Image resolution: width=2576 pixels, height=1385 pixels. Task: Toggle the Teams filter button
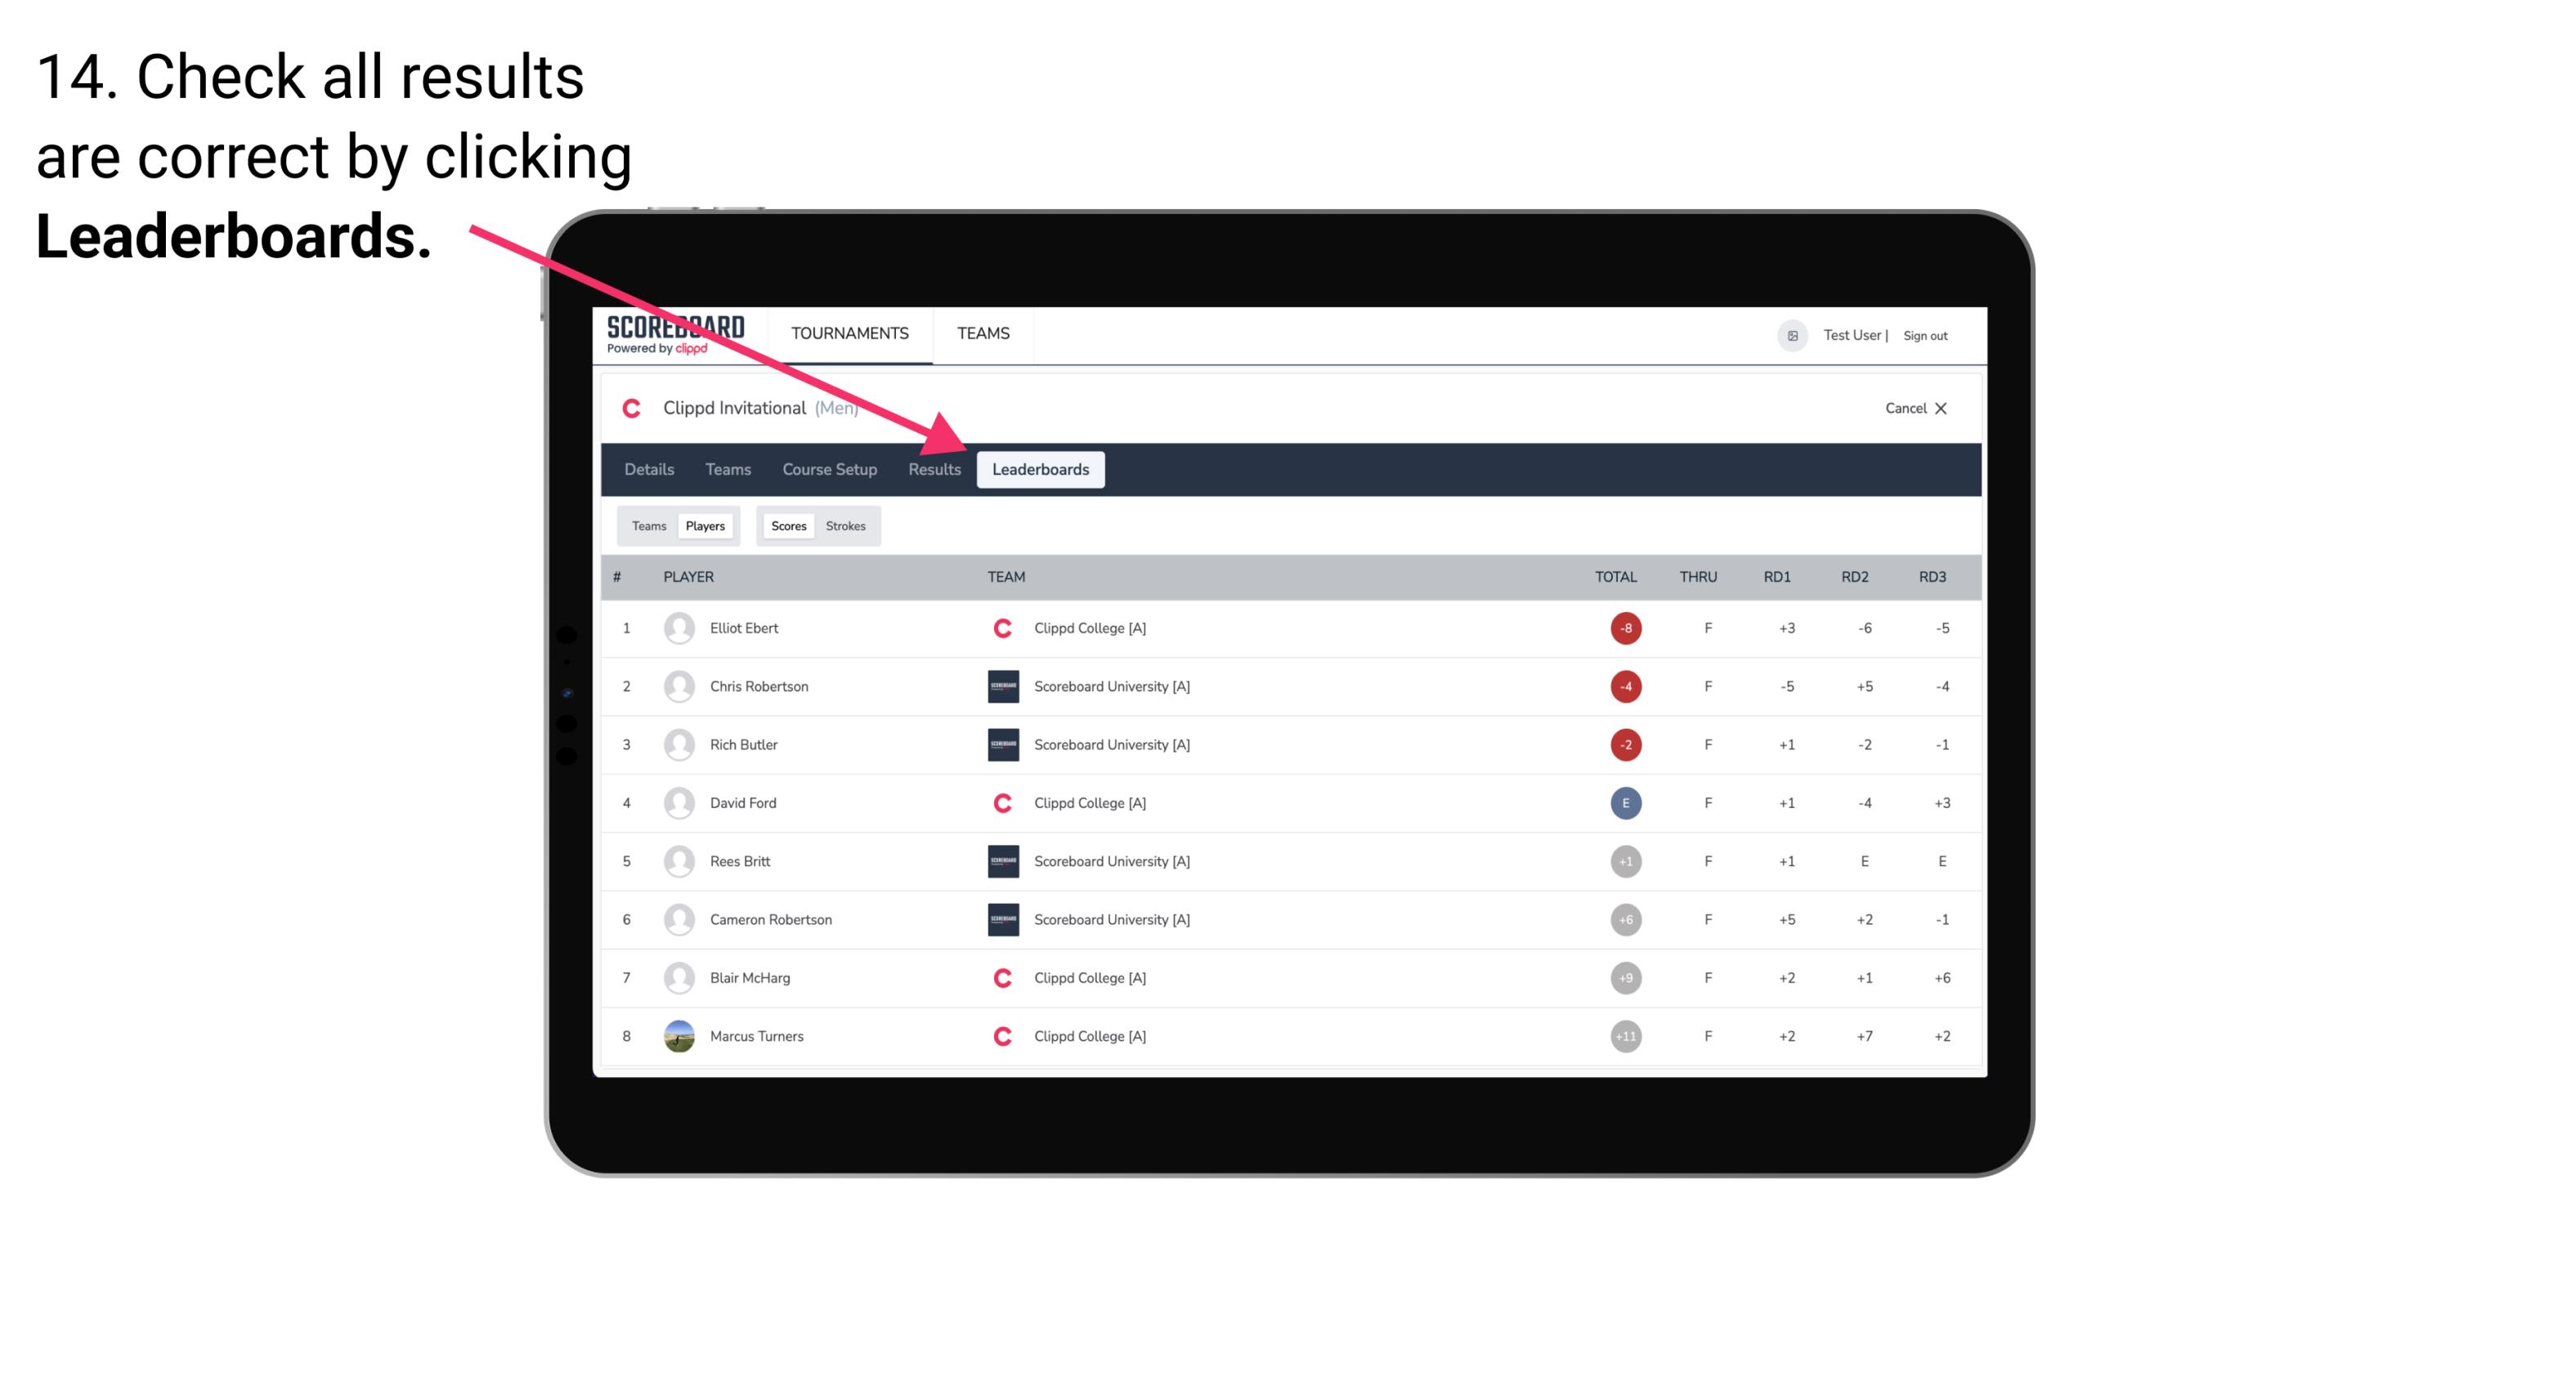(648, 525)
